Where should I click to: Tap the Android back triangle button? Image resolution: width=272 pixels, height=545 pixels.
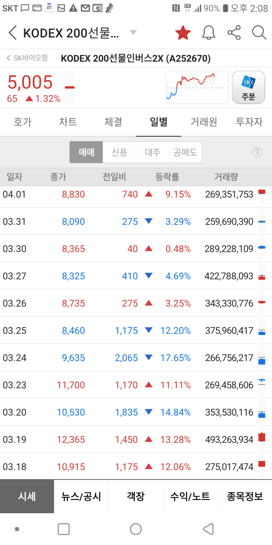[x=208, y=529]
